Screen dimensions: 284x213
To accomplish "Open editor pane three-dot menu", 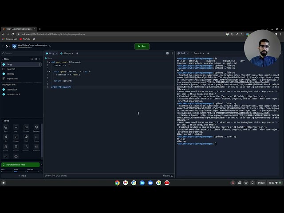I will [172, 53].
